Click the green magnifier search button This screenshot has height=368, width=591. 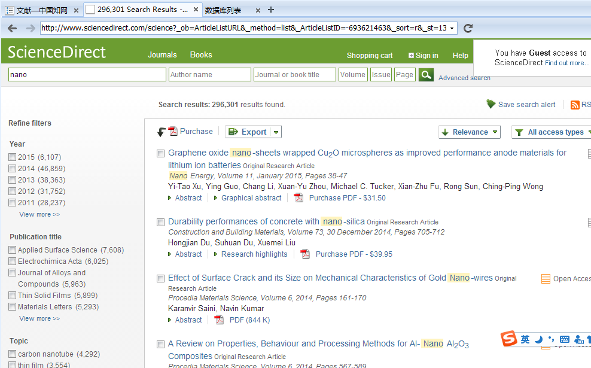426,75
